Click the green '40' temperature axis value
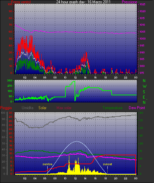 click(141, 113)
